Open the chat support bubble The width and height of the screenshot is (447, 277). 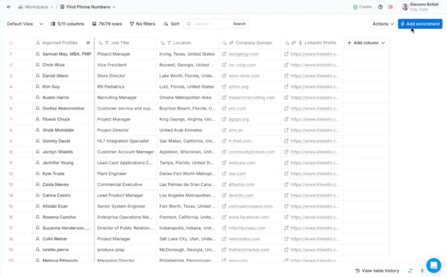[x=434, y=265]
